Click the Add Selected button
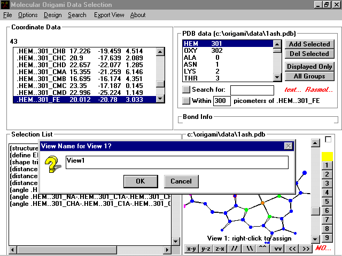 pos(309,44)
